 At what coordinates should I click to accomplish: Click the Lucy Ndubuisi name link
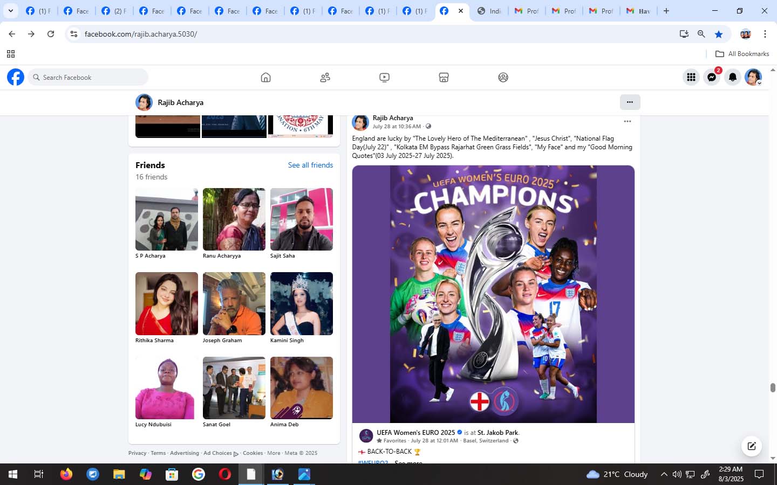pos(153,425)
